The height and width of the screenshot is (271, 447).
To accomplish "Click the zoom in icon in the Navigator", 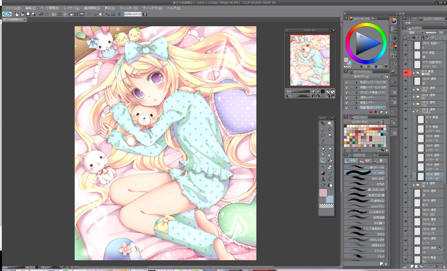I will pos(318,92).
